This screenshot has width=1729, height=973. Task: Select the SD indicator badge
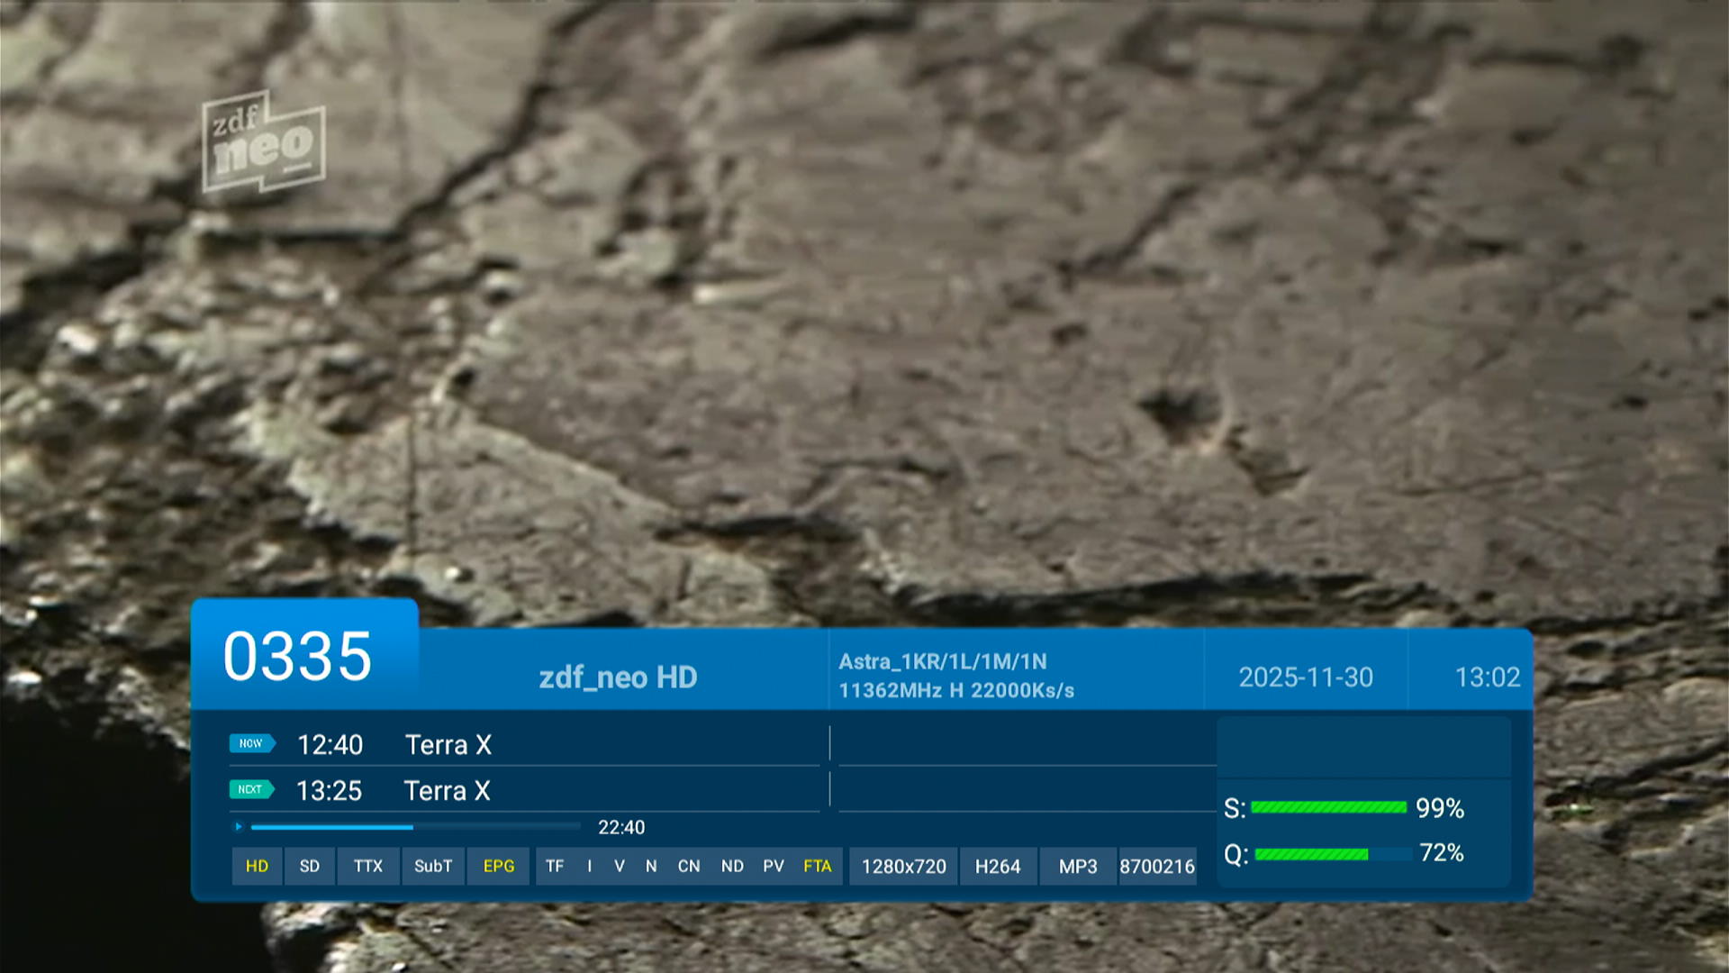click(x=309, y=866)
